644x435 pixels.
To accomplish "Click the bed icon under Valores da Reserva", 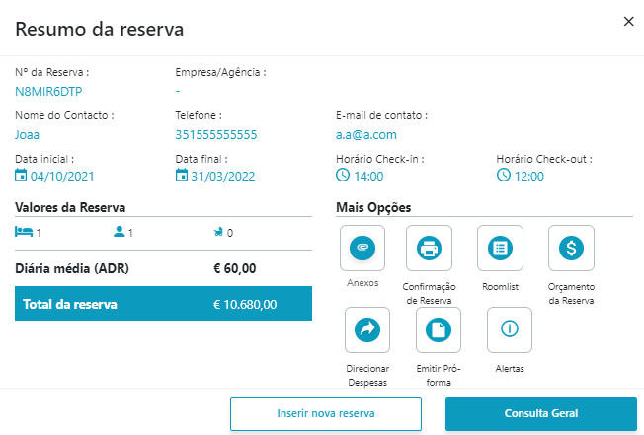I will (24, 232).
